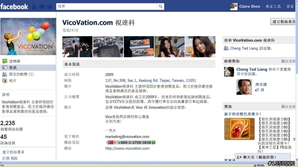Open messages icon in top bar
Image resolution: width=298 pixels, height=167 pixels.
click(42, 7)
